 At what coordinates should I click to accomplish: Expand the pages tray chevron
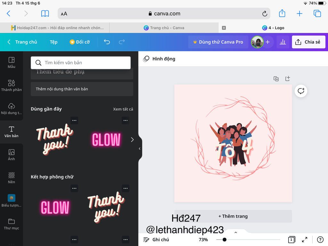tap(235, 233)
